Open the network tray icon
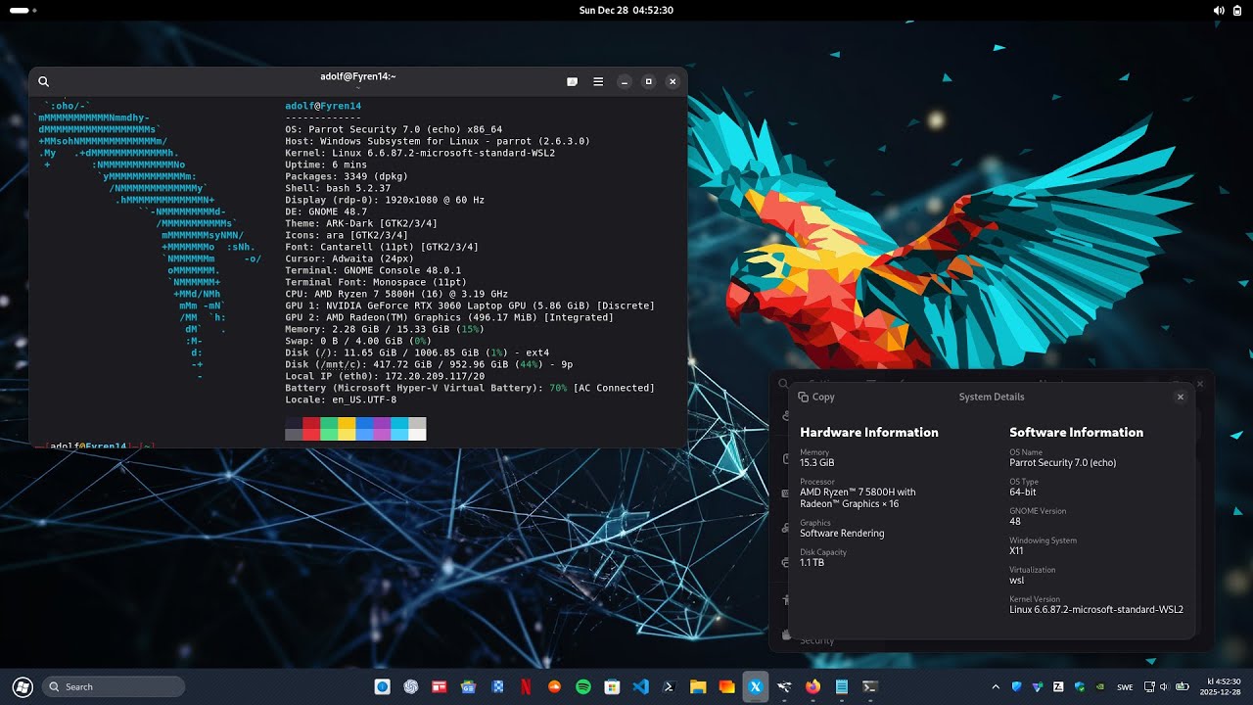 [1150, 686]
